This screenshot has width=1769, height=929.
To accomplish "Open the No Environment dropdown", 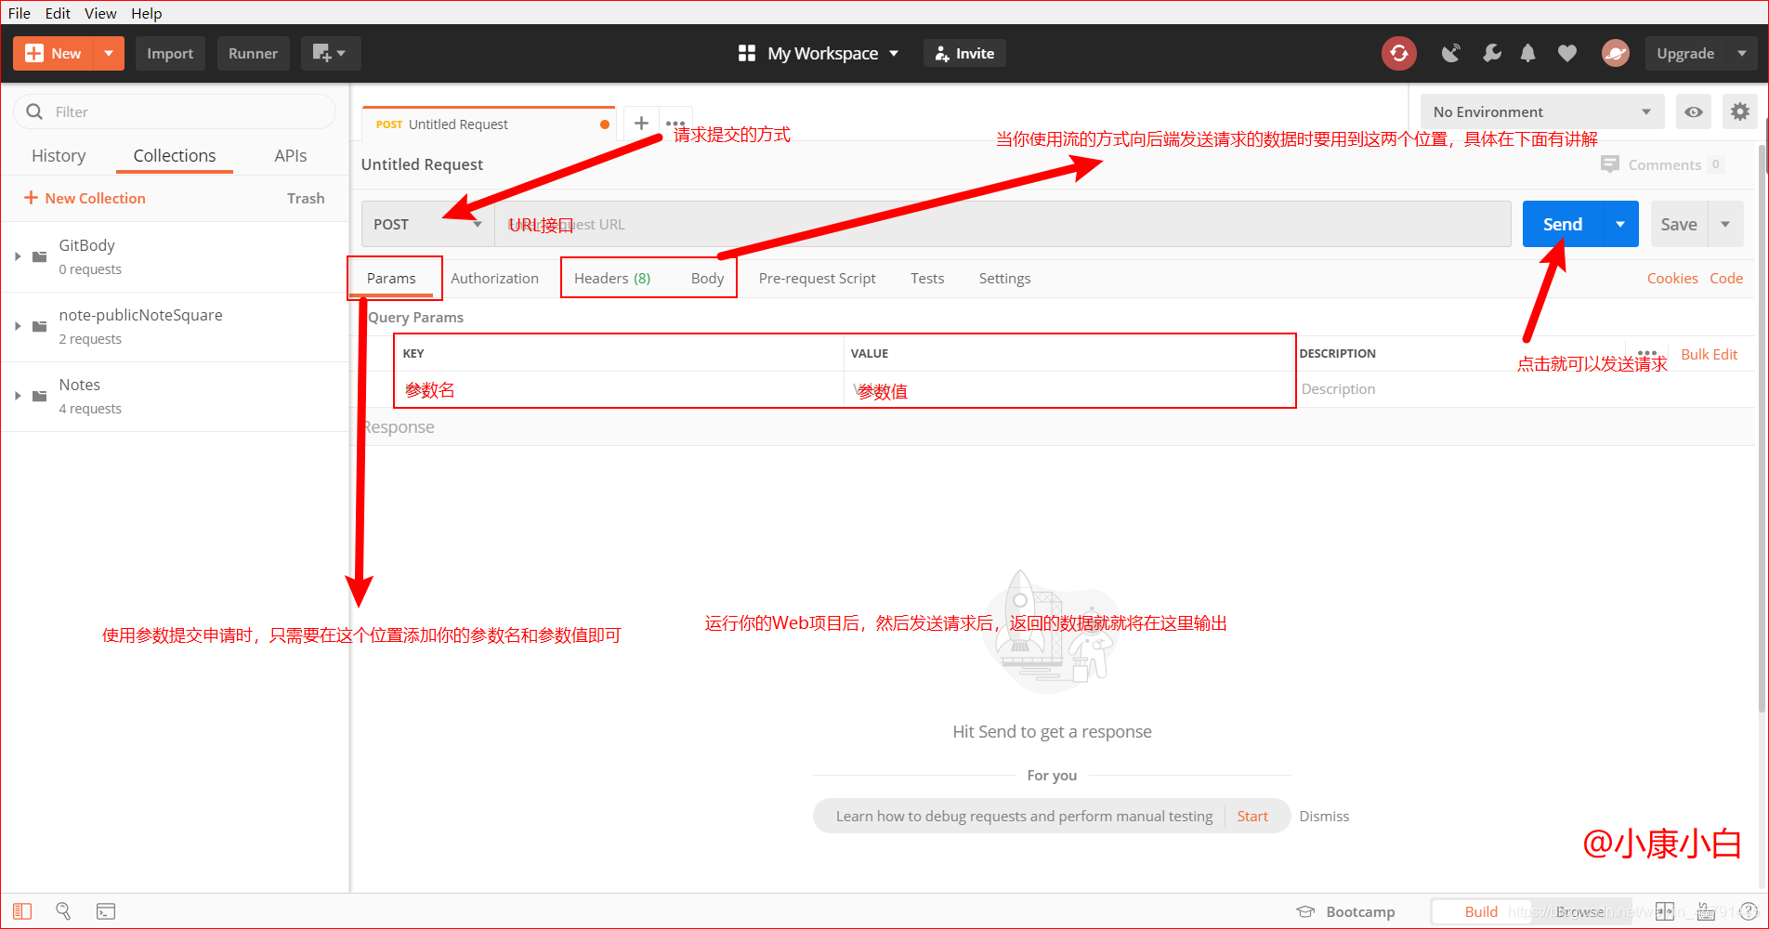I will tap(1541, 112).
